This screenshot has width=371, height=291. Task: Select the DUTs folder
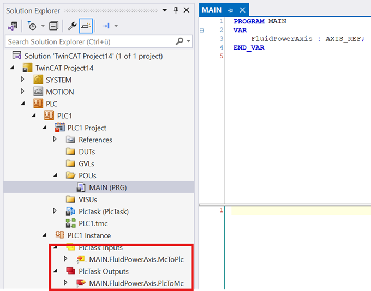(87, 151)
